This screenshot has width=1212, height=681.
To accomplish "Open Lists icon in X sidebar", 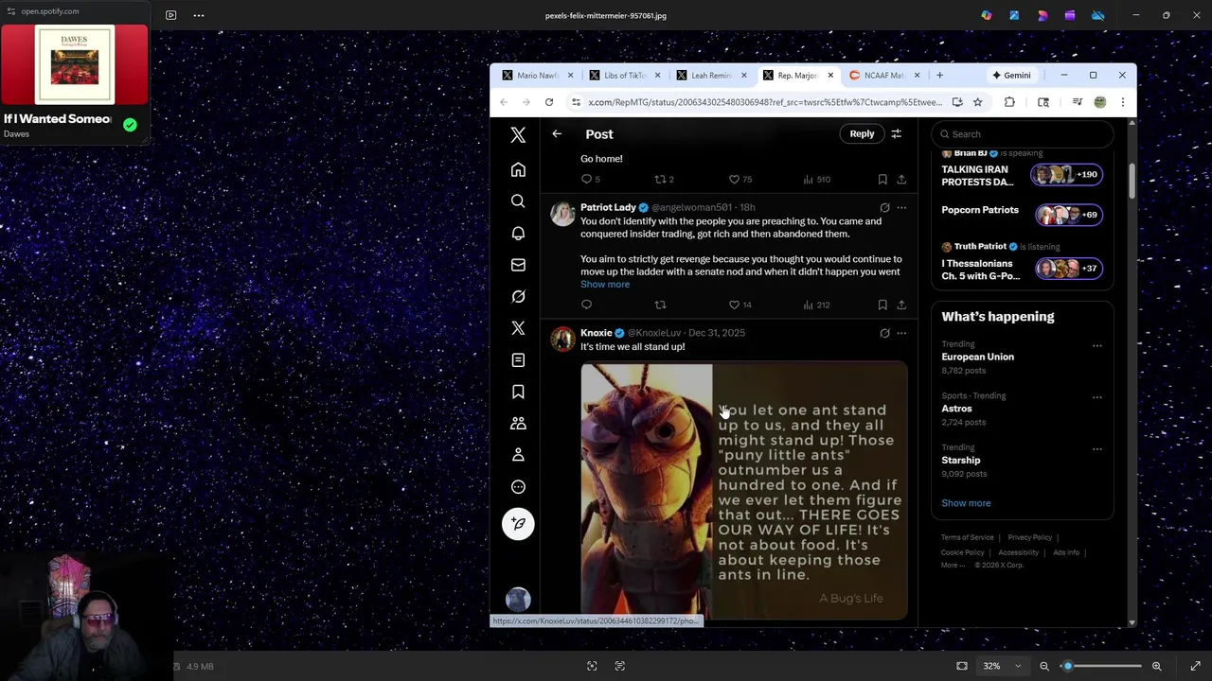I will [518, 360].
